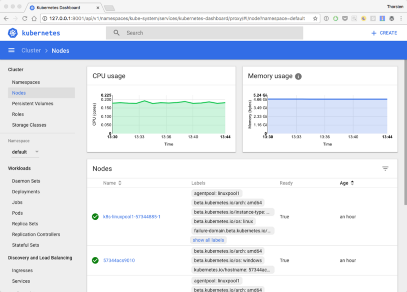407x292 pixels.
Task: Sort nodes by Age column
Action: click(x=346, y=183)
